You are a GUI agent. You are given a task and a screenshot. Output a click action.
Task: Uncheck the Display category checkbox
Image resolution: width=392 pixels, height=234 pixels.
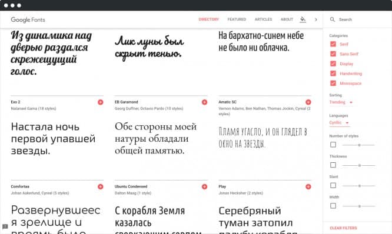pos(333,63)
